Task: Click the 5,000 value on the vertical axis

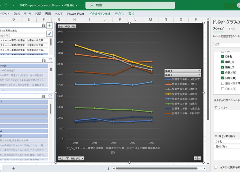Action: point(60,32)
